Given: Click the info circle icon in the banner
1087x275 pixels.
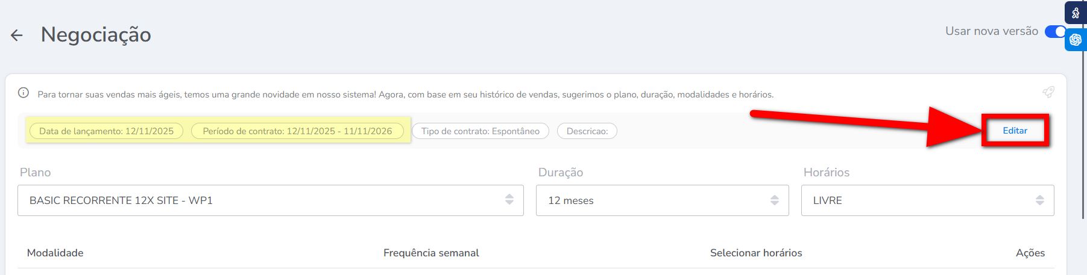Looking at the screenshot, I should [24, 93].
